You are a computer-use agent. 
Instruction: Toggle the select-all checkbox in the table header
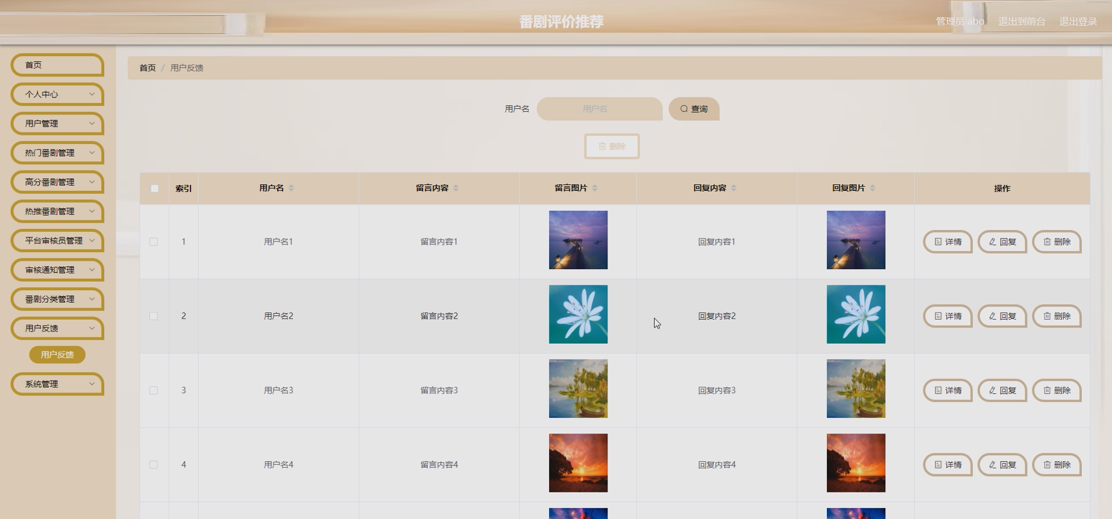coord(154,188)
